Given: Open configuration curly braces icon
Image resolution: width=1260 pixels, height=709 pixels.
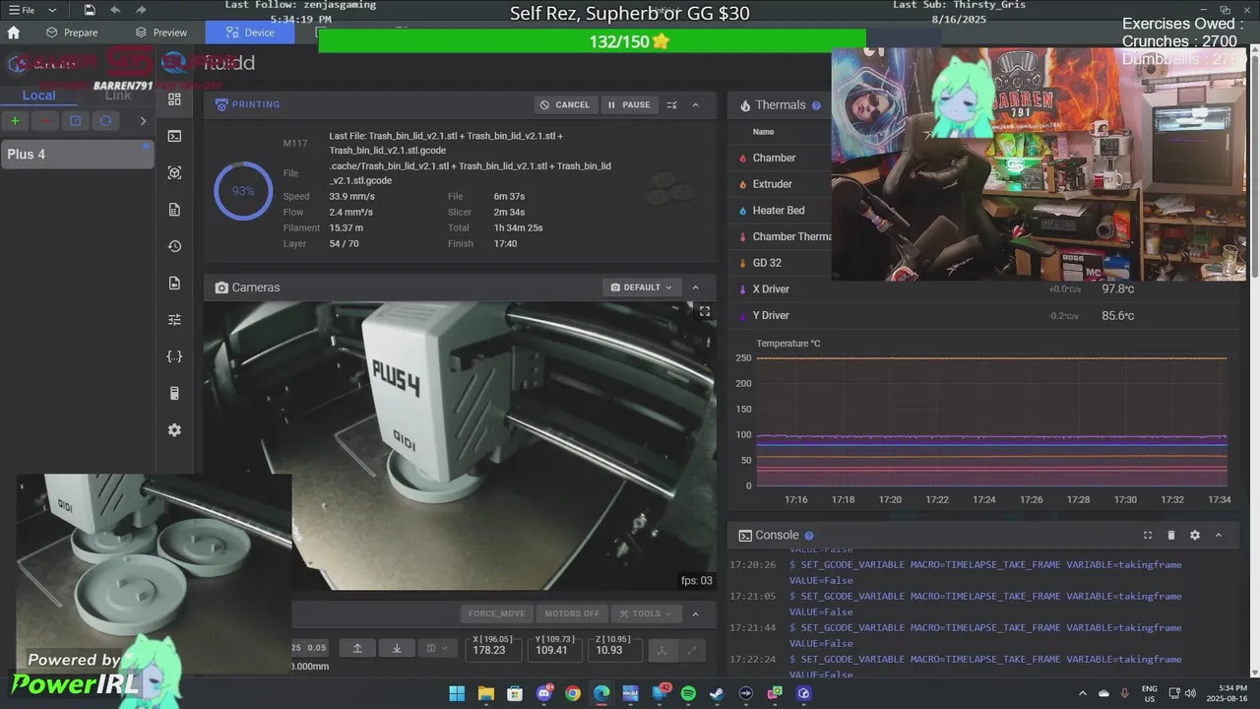Looking at the screenshot, I should tap(174, 356).
